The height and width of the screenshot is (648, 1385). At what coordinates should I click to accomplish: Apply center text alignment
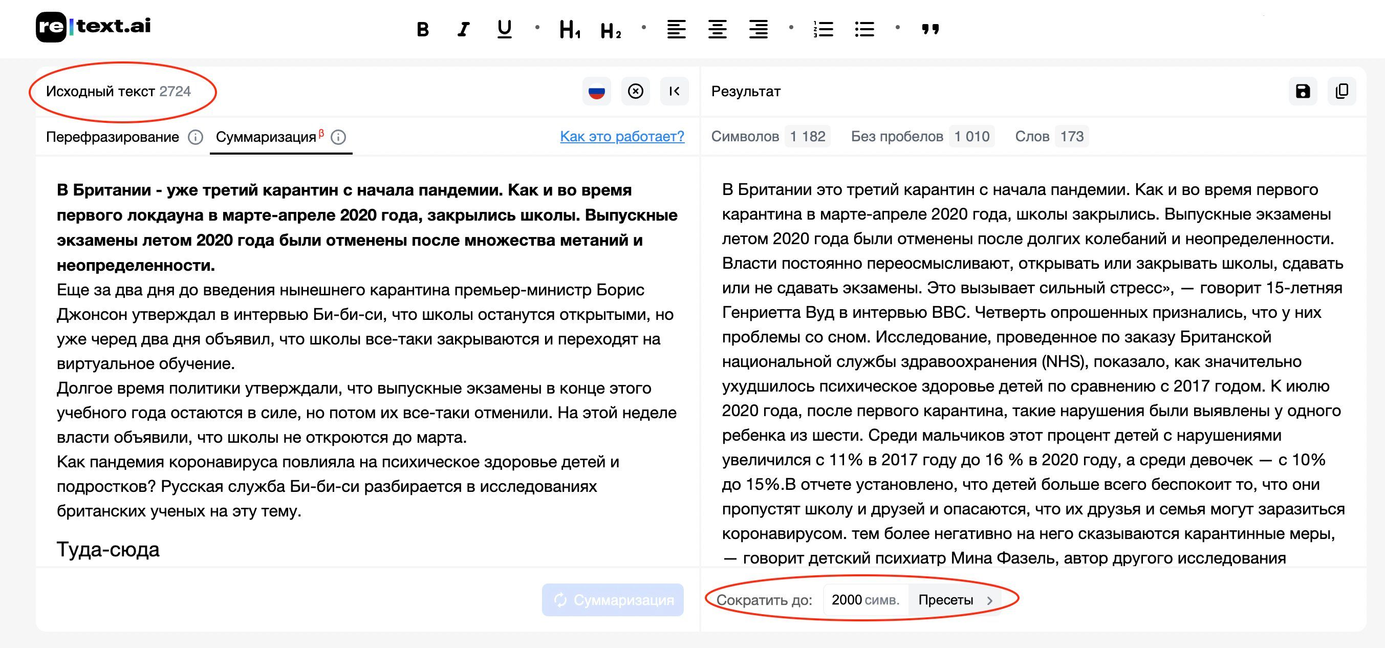[x=717, y=30]
